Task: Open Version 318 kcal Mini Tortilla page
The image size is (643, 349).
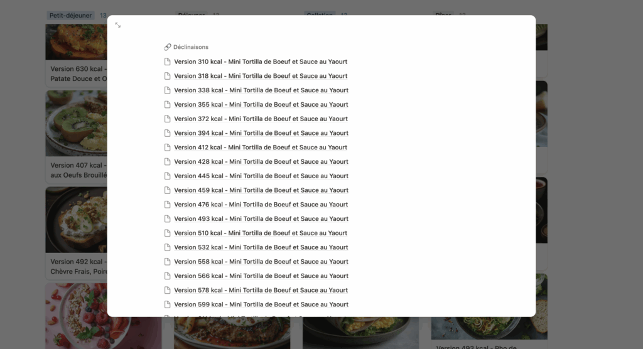Action: [261, 76]
